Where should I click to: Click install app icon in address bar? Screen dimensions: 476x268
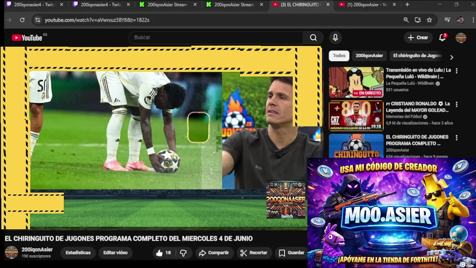418,20
